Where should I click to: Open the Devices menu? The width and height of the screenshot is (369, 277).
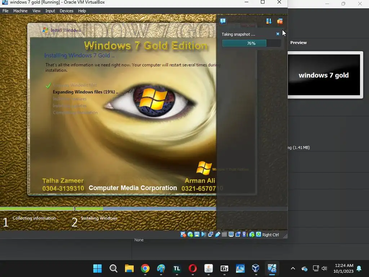[66, 11]
